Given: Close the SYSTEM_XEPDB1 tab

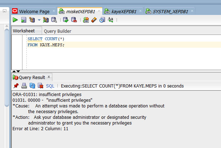Looking at the screenshot, I should 192,11.
